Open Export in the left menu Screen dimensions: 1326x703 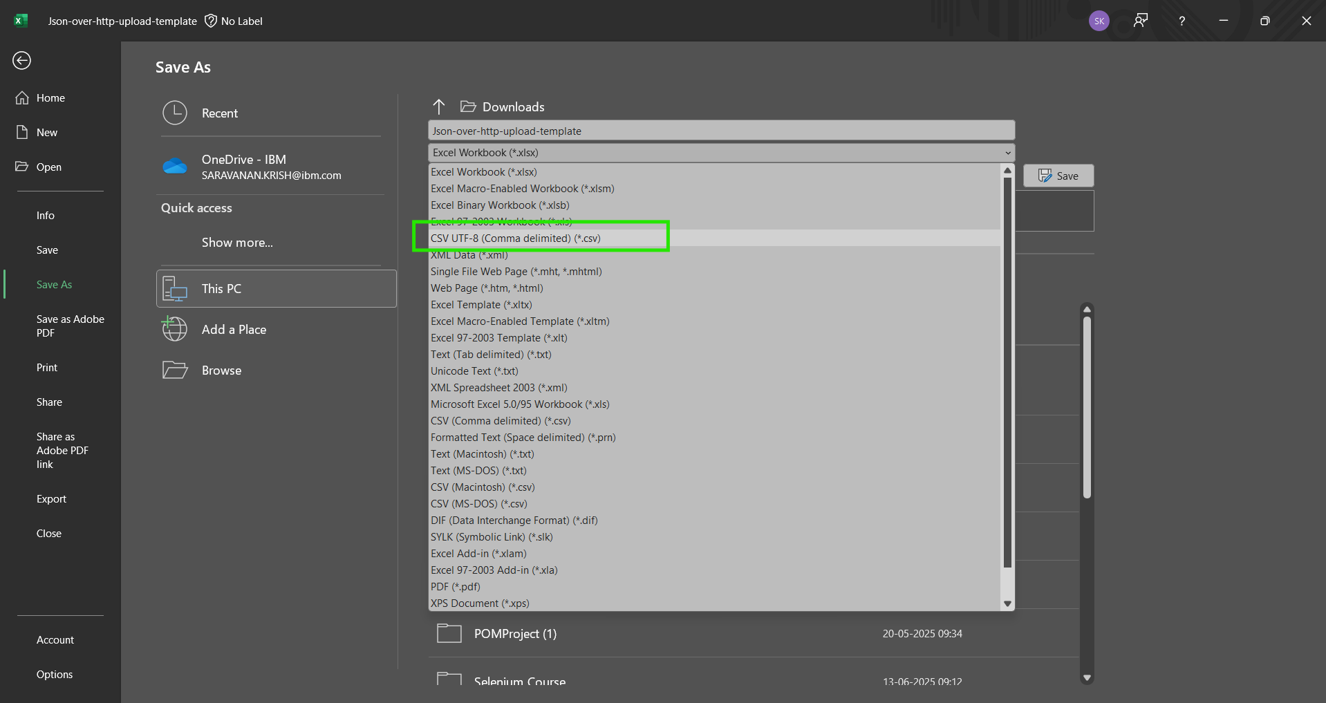click(x=51, y=498)
